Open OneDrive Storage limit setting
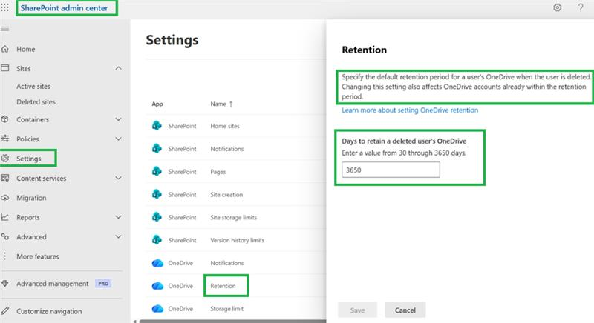Viewport: 594px width, 323px height. pos(227,309)
